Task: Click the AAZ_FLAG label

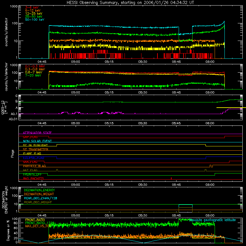Action: 30,170
